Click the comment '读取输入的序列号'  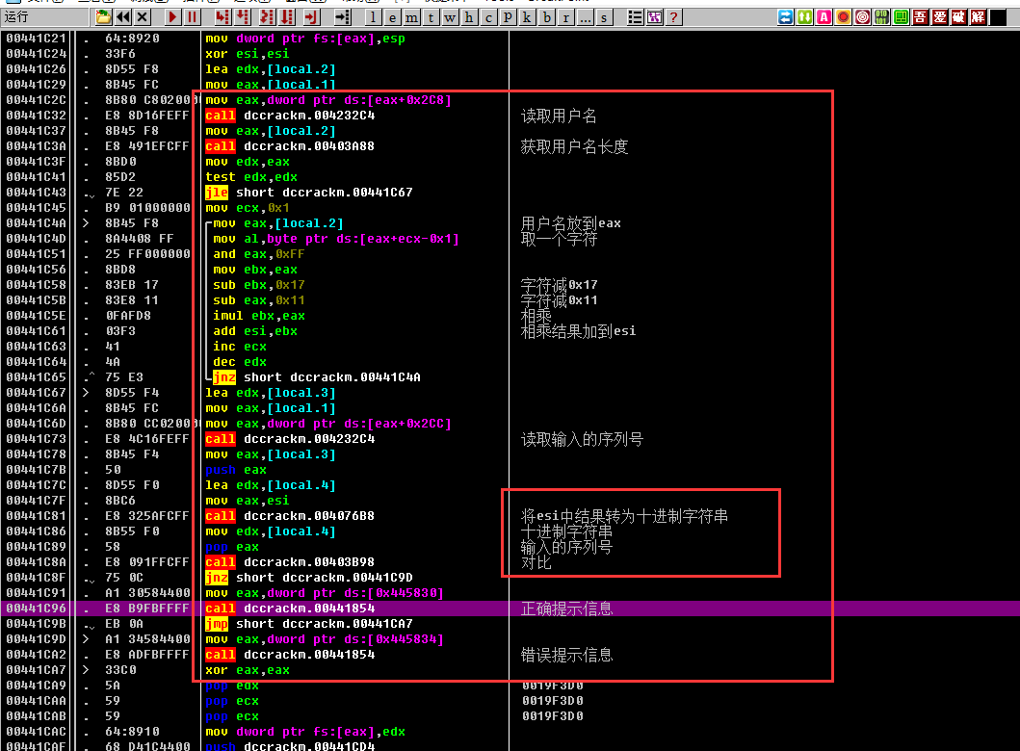[x=582, y=440]
